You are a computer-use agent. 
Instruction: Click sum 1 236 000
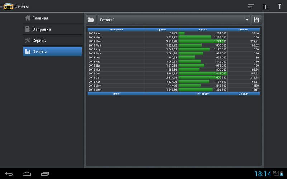220,38
